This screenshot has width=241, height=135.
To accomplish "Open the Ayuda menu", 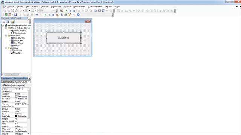I will (117, 7).
